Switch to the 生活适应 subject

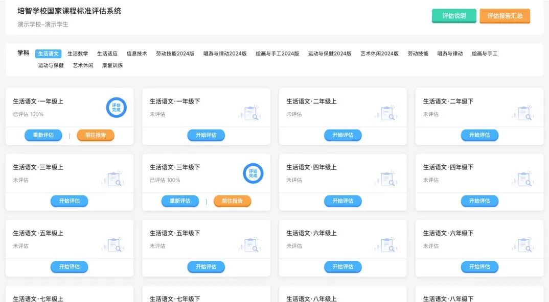pyautogui.click(x=107, y=54)
